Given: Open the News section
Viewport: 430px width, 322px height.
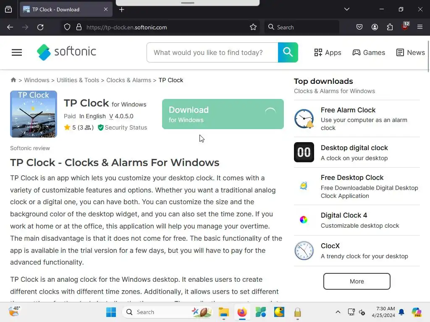Looking at the screenshot, I should click(411, 52).
